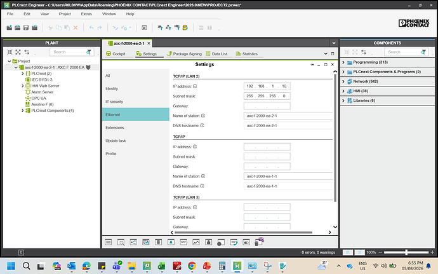Expand the Network (642) category
Image resolution: width=438 pixels, height=274 pixels.
point(343,81)
